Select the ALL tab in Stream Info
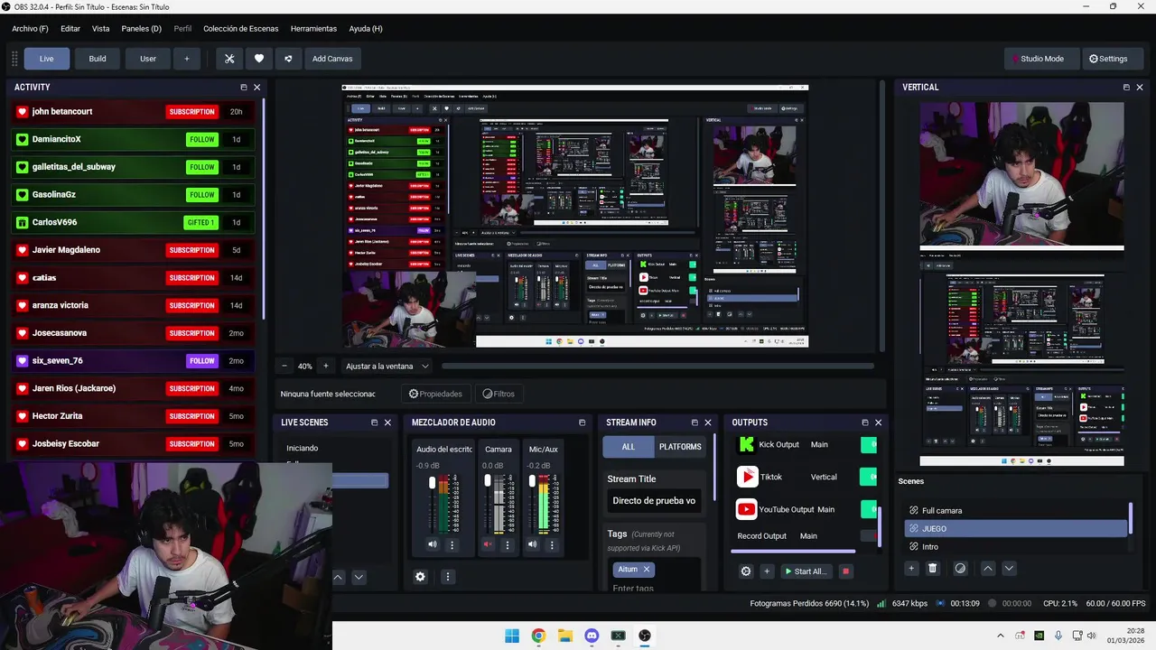This screenshot has height=650, width=1156. tap(629, 447)
